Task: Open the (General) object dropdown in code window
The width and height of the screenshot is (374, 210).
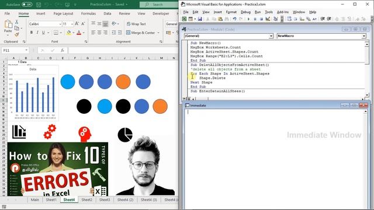Action: click(271, 36)
